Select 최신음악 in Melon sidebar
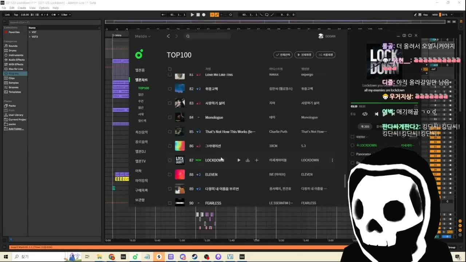The image size is (466, 262). tap(141, 132)
